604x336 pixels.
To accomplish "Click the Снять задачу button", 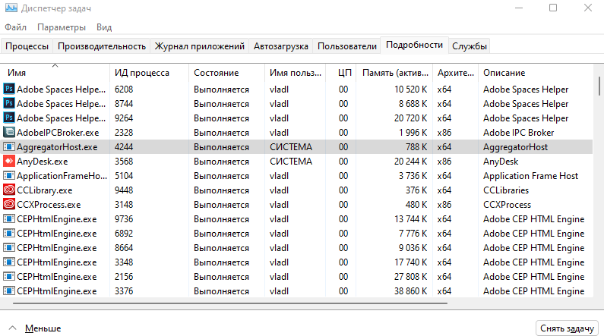I will click(x=567, y=328).
